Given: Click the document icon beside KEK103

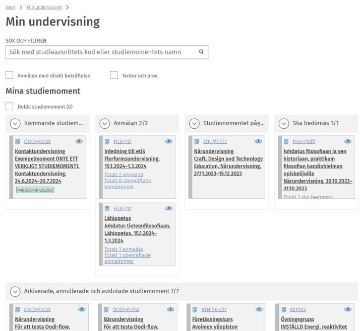Looking at the screenshot, I should [284, 310].
